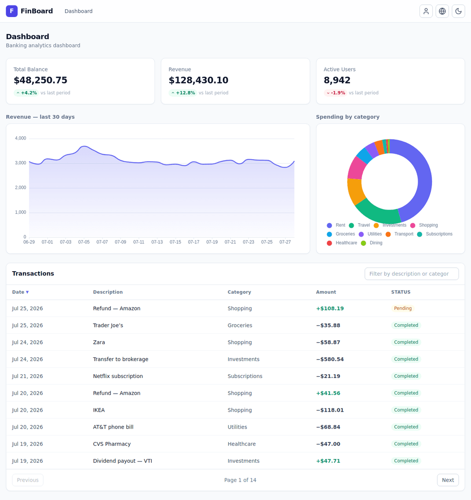
Task: Toggle Shopping legend entry
Action: click(x=424, y=226)
